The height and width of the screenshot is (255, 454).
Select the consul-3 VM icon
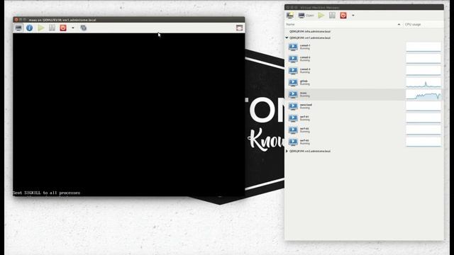click(293, 71)
